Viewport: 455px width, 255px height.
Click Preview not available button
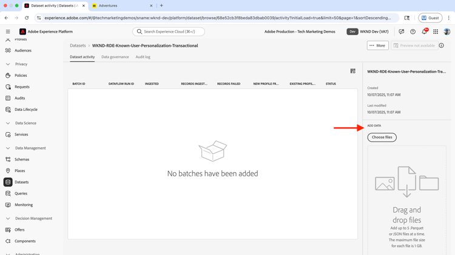coord(414,45)
